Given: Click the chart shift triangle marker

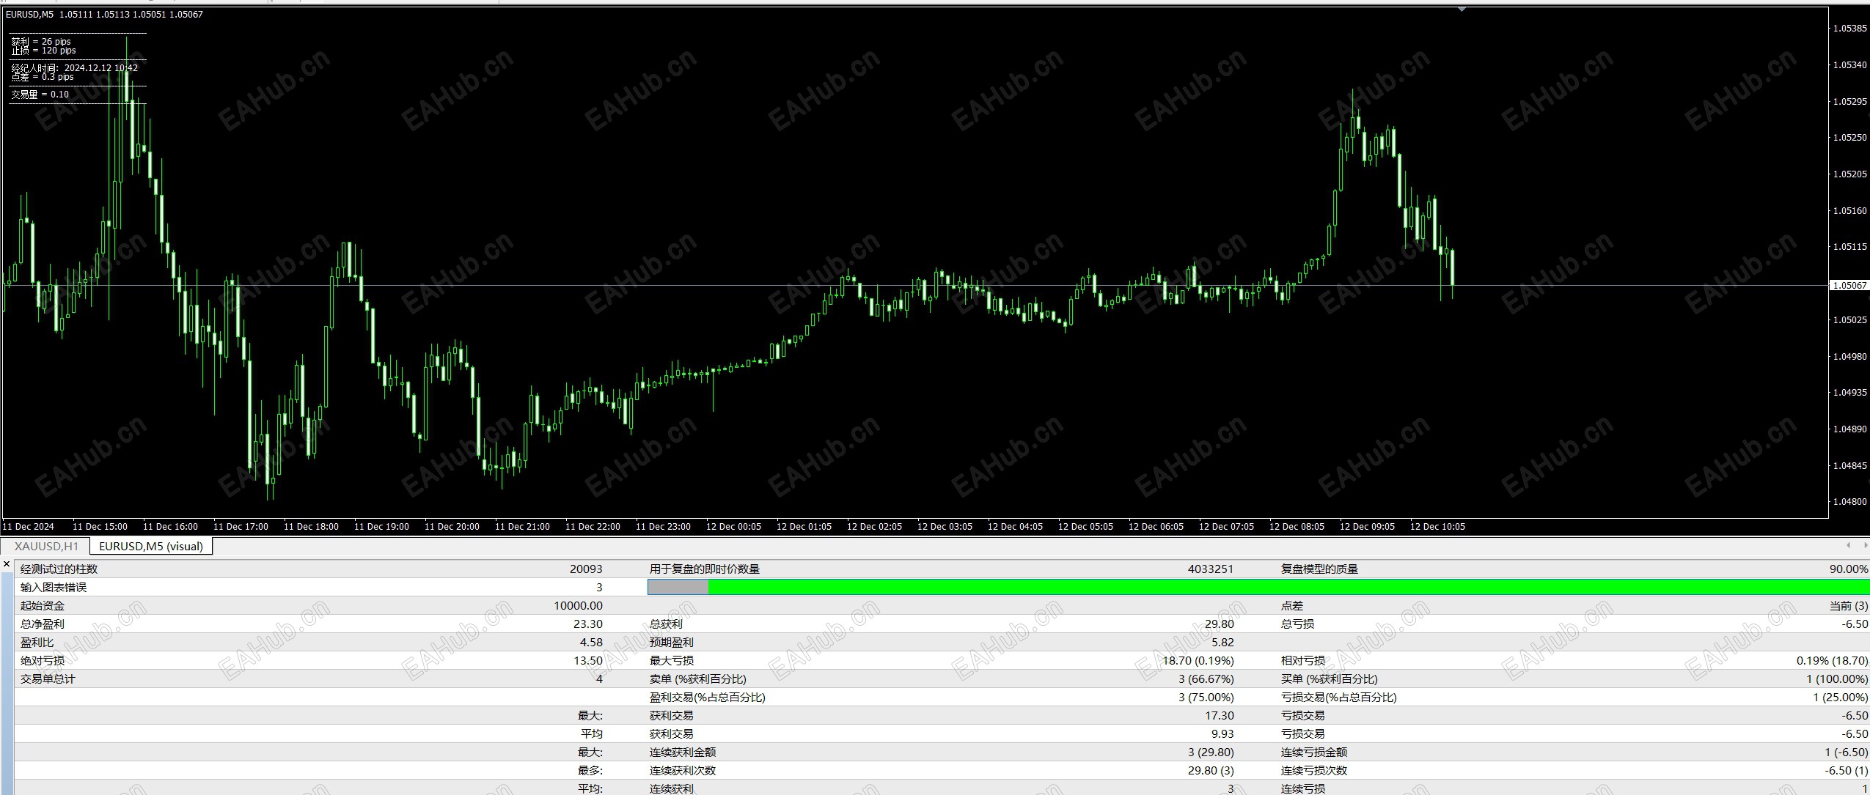Looking at the screenshot, I should pyautogui.click(x=1462, y=10).
